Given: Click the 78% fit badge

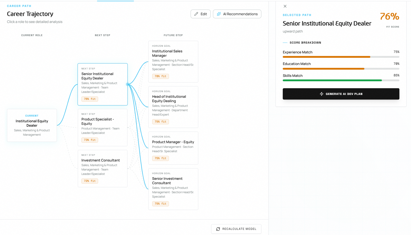Looking at the screenshot, I should [160, 76].
